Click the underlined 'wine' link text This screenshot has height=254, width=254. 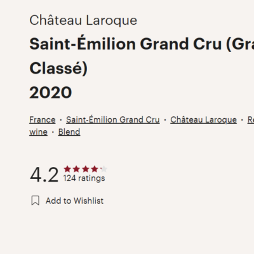[x=38, y=132]
